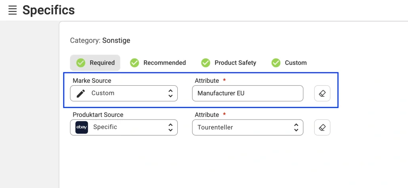Expand the Tourenteller attribute dropdown

click(248, 127)
